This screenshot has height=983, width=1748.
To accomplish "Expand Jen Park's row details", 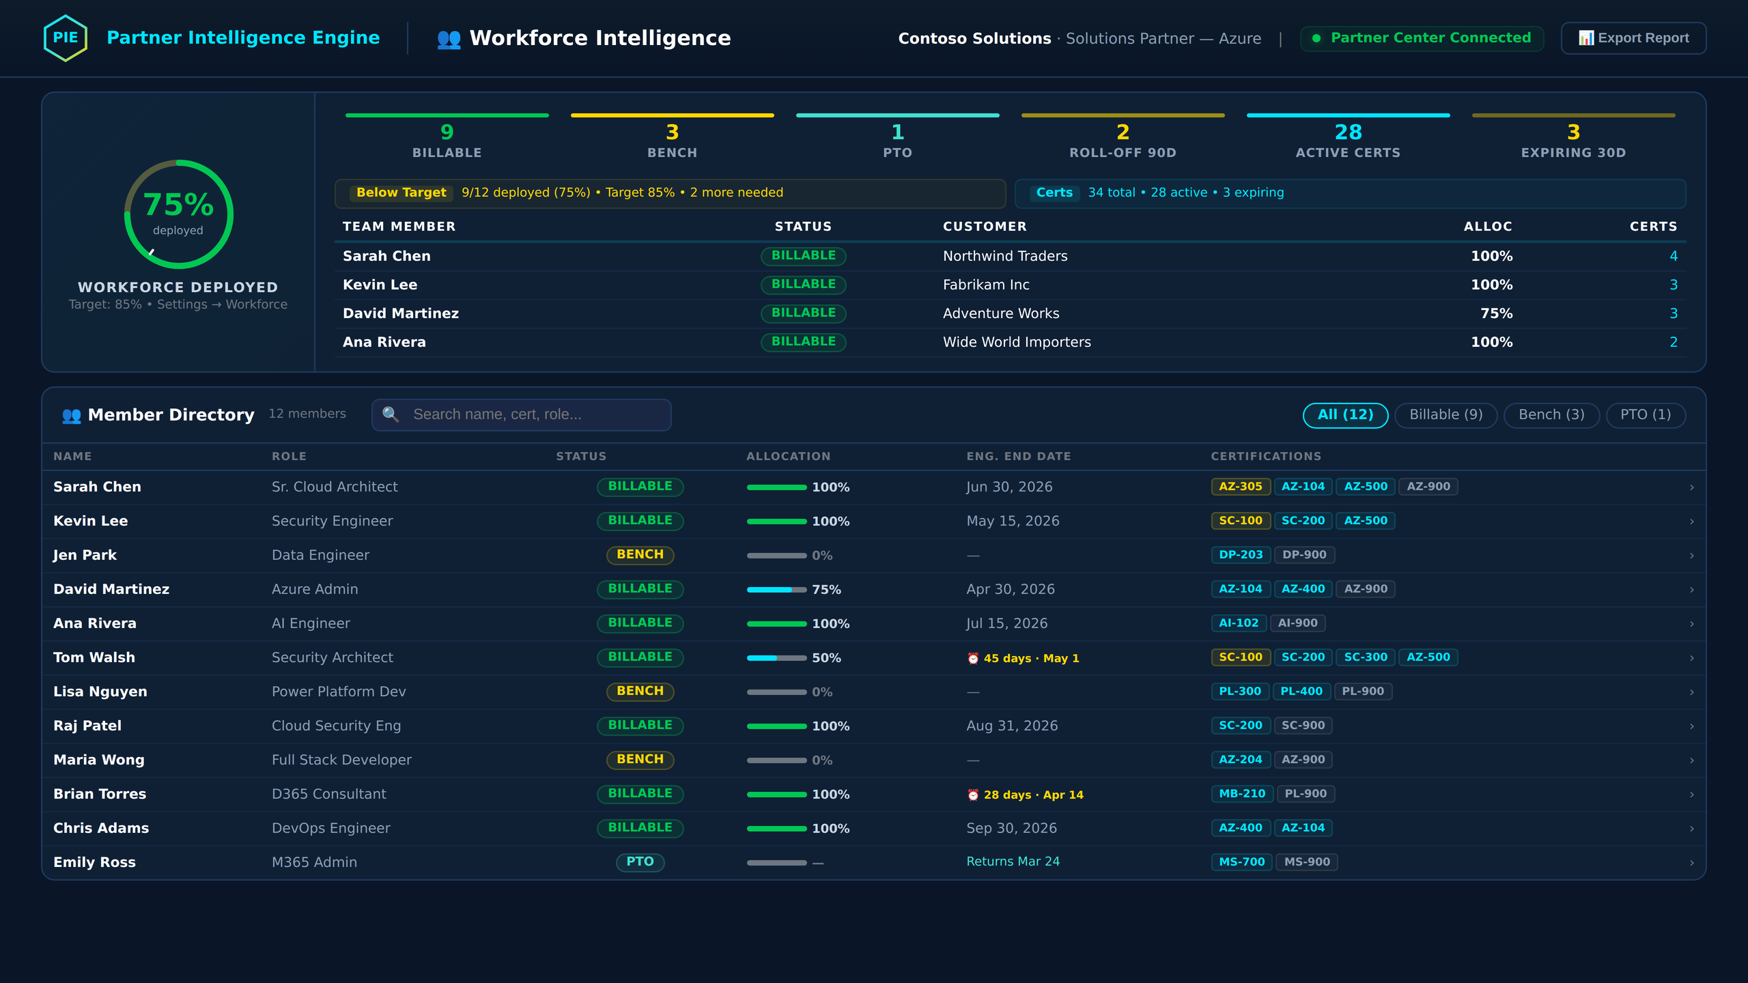I will click(x=1691, y=555).
